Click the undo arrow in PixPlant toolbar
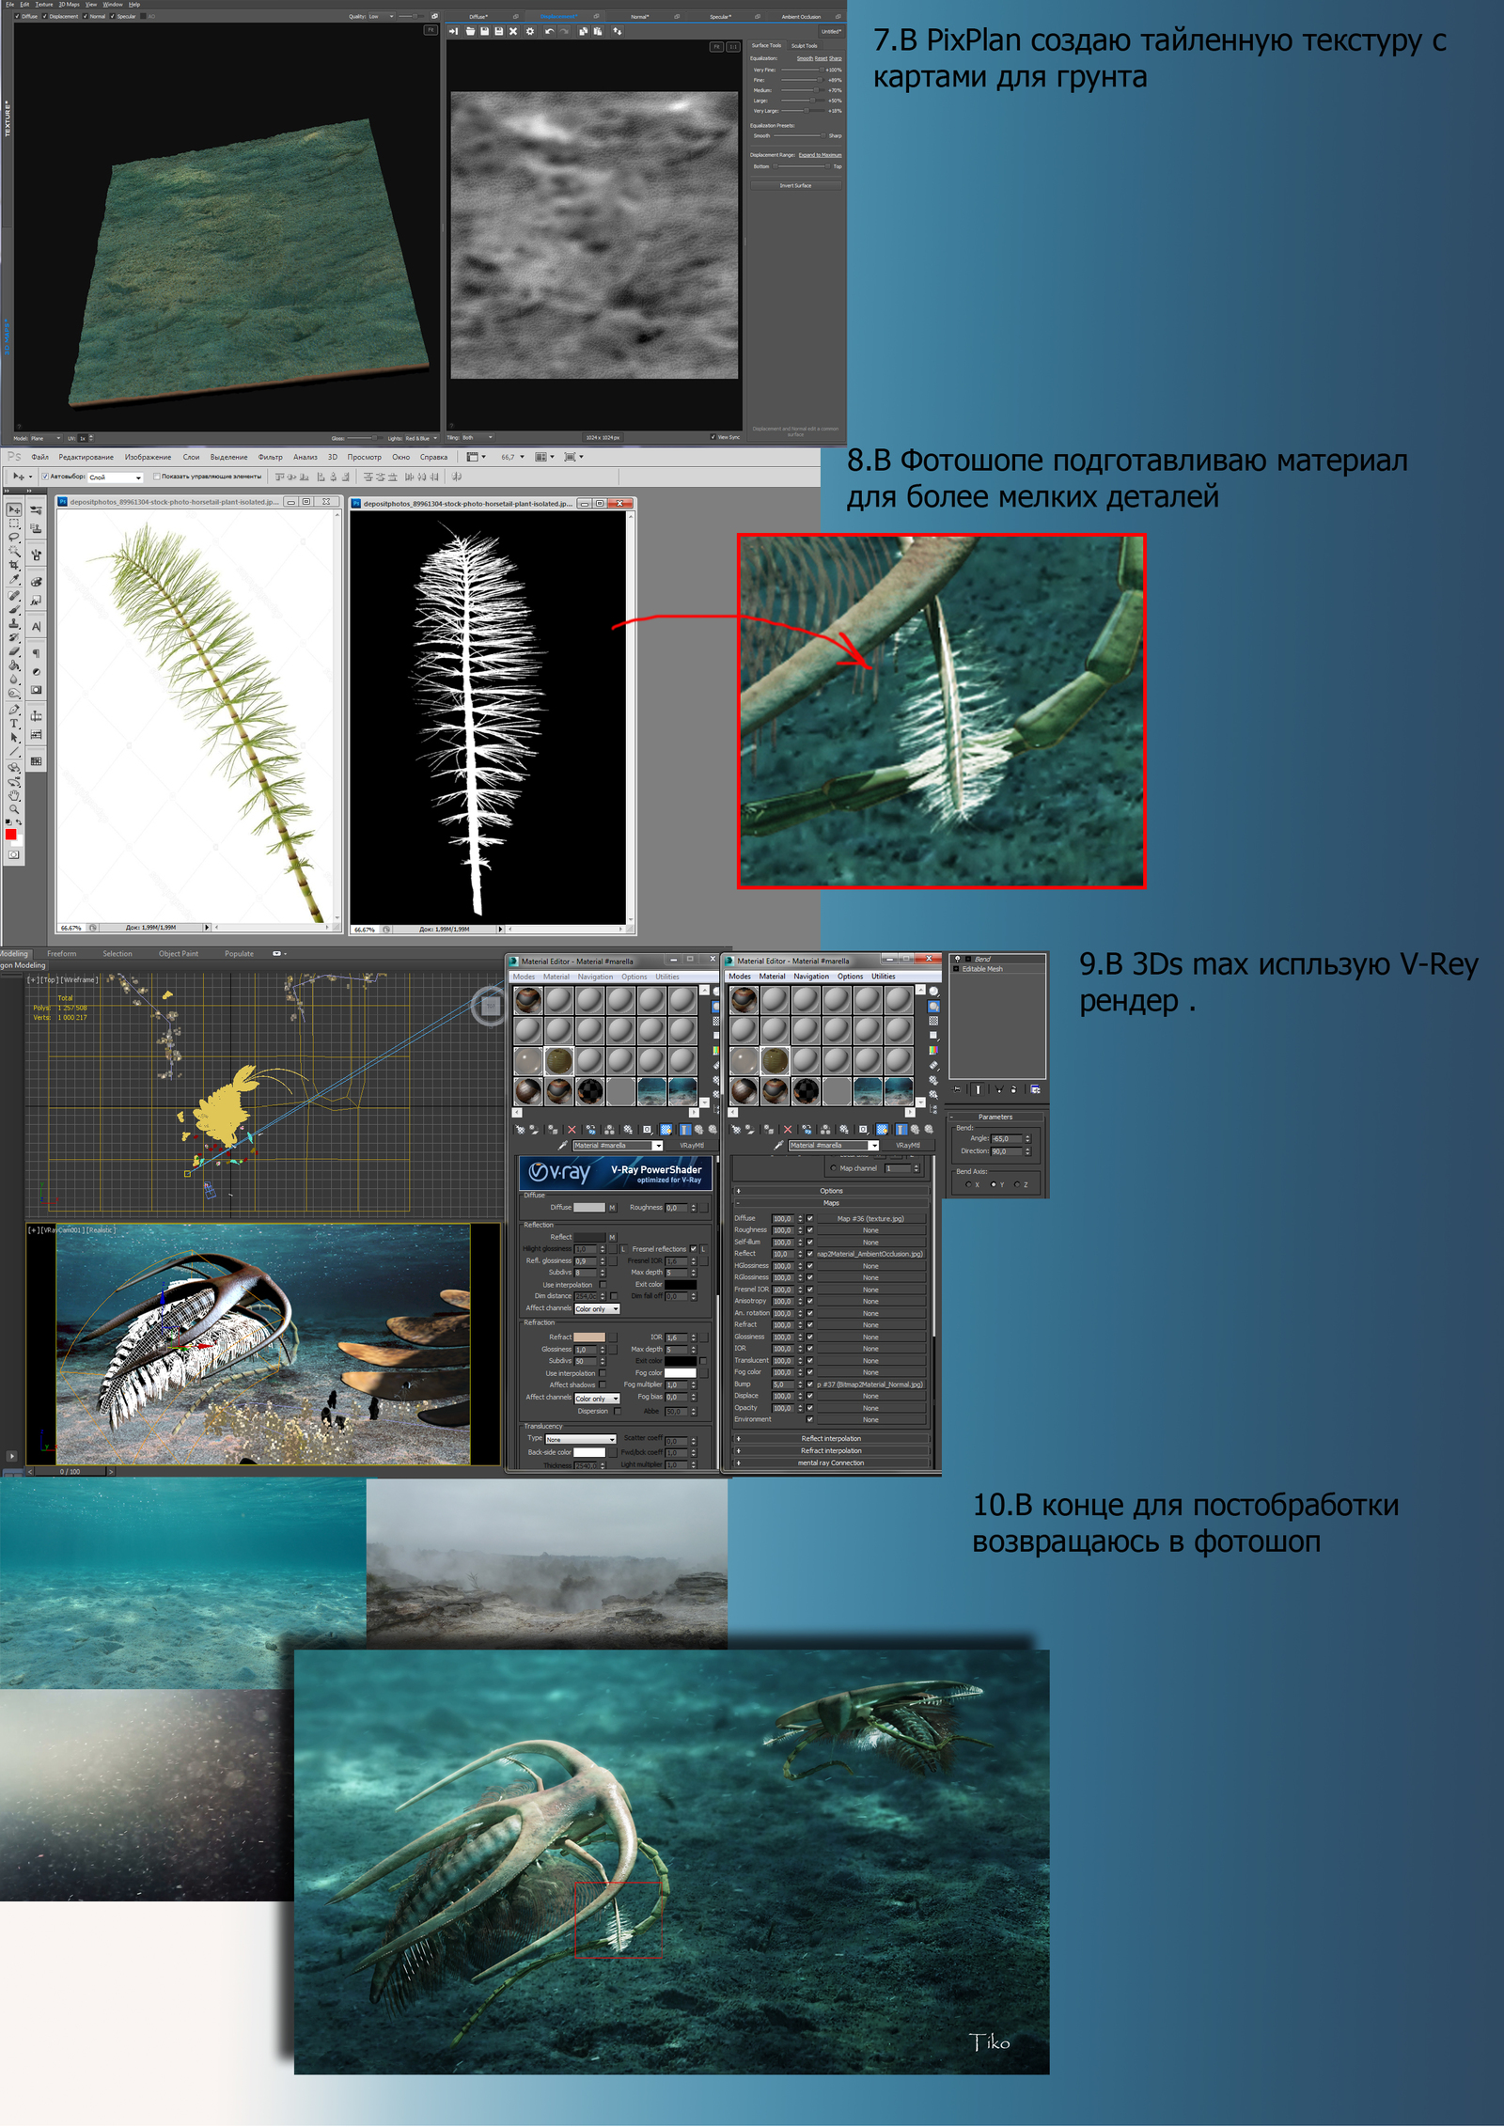The height and width of the screenshot is (2127, 1504). click(x=549, y=31)
